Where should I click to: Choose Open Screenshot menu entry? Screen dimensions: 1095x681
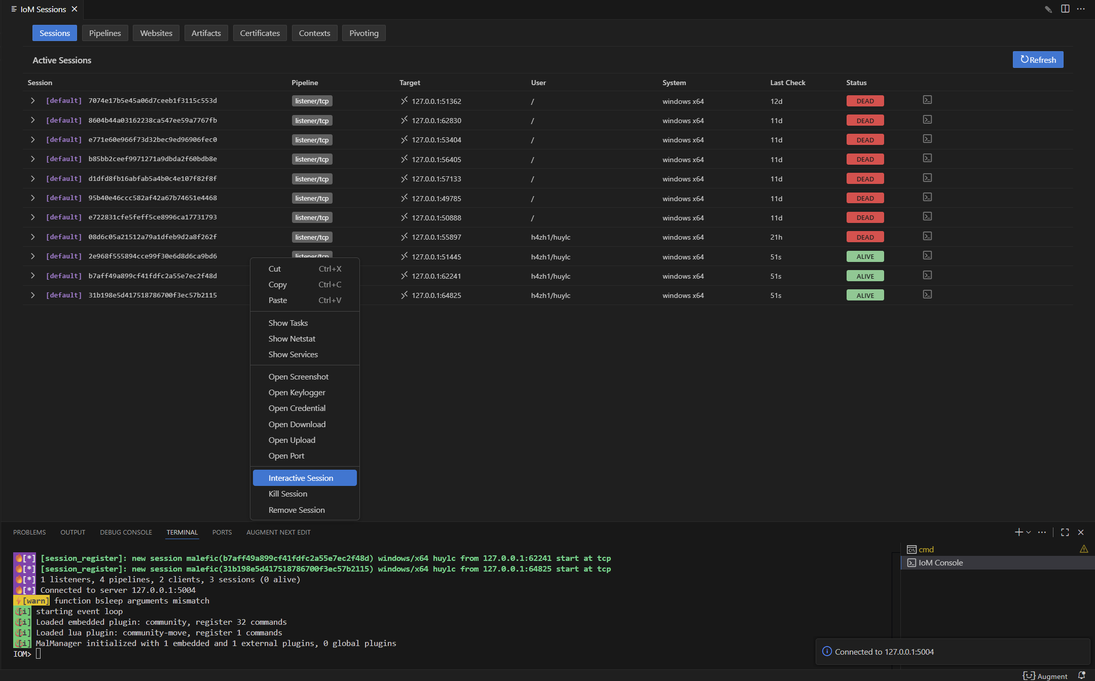305,376
